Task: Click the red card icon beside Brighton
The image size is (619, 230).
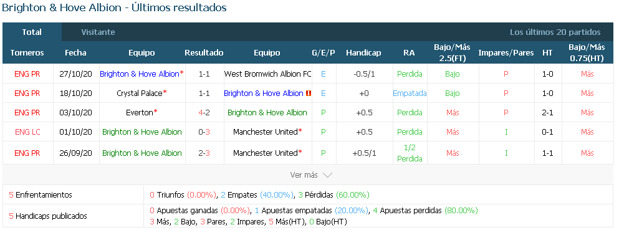Action: [x=309, y=93]
